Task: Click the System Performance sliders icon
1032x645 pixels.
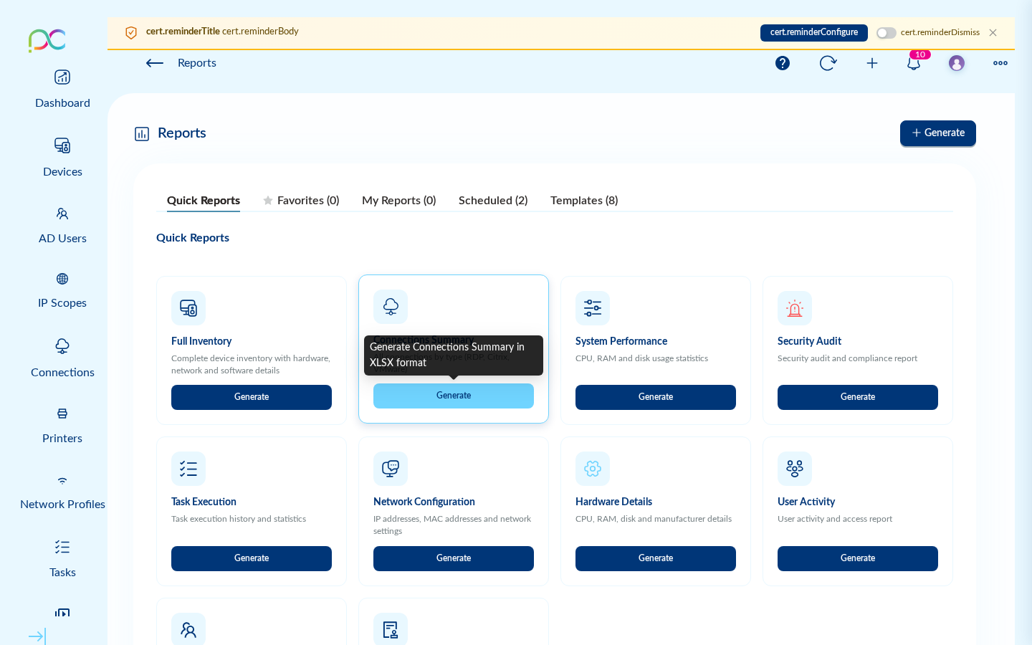Action: tap(593, 308)
